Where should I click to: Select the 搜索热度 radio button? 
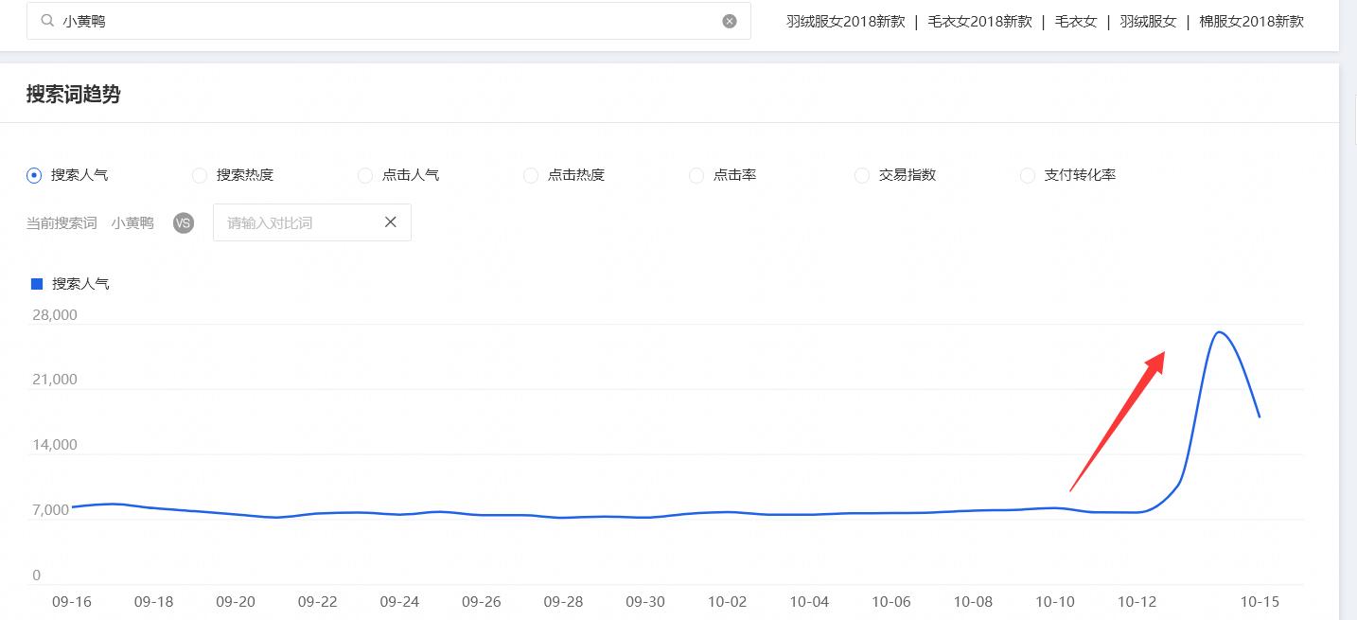pos(200,175)
